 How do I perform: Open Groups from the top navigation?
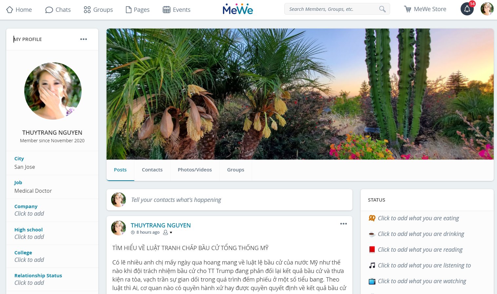(x=98, y=10)
